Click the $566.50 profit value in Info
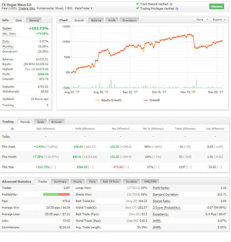This screenshot has height=242, width=231. coord(43,74)
